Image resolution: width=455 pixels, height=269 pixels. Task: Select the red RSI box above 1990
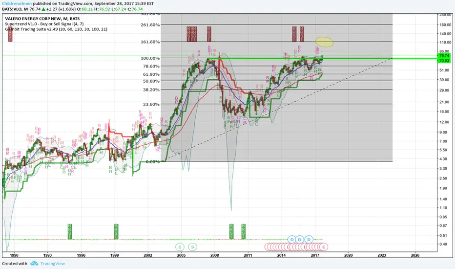[10, 34]
